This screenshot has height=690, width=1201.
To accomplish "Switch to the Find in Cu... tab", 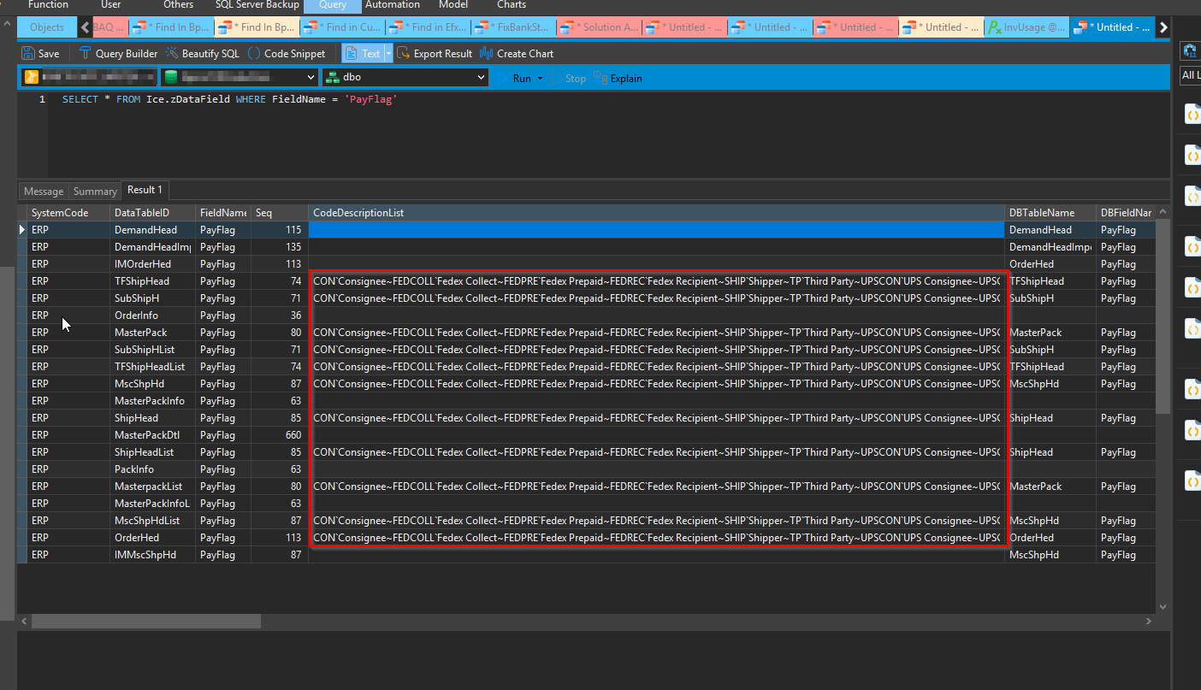I will pyautogui.click(x=342, y=27).
